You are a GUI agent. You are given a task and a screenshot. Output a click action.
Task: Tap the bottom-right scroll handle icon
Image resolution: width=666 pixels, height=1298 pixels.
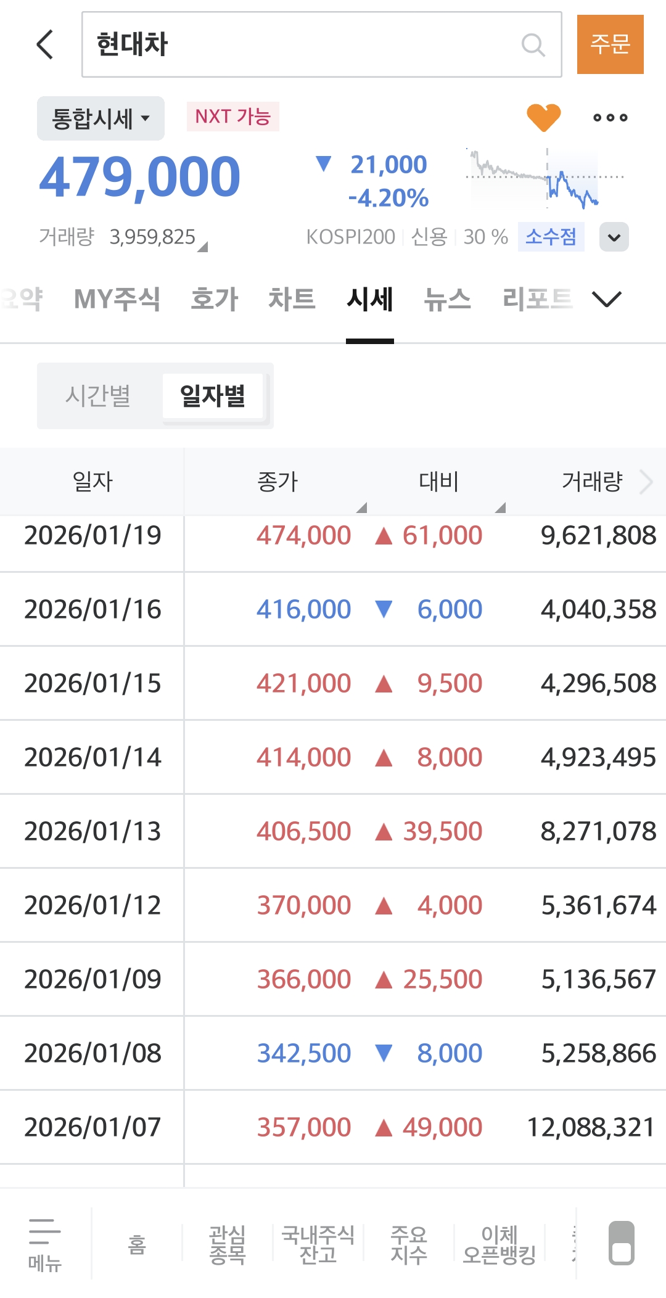coord(621,1243)
